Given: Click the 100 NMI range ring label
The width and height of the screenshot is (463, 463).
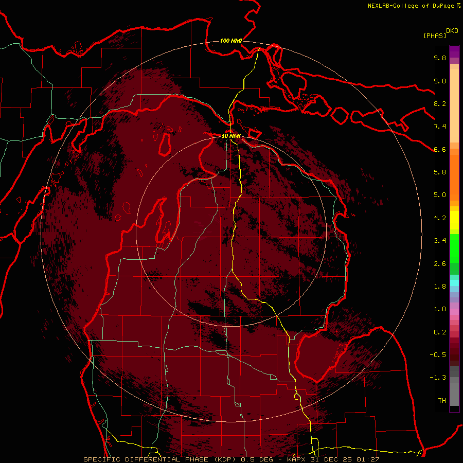Looking at the screenshot, I should tap(231, 41).
